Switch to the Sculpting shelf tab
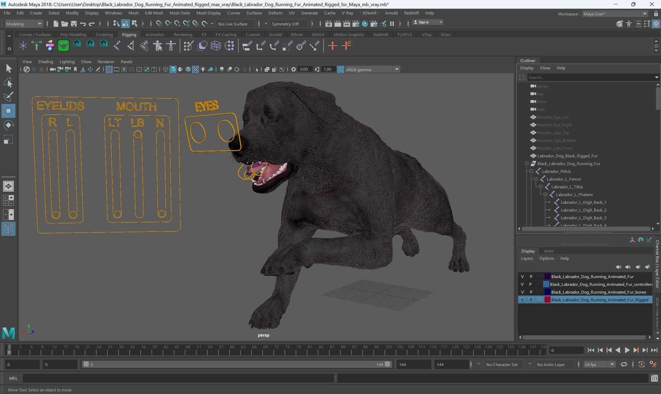661x394 pixels. tap(104, 35)
